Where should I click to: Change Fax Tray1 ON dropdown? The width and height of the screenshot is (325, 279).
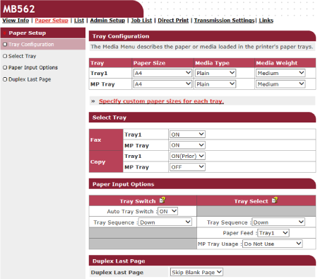pyautogui.click(x=187, y=135)
